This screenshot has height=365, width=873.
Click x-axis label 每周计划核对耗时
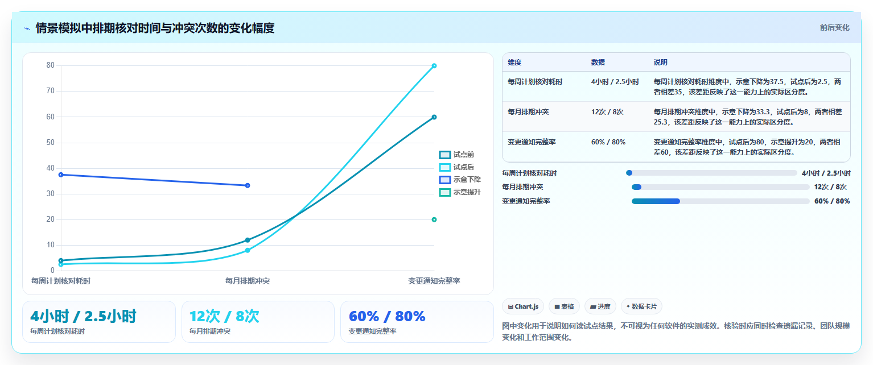point(61,281)
